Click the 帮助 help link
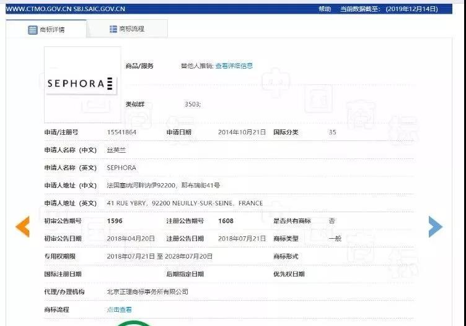The image size is (466, 326). (x=325, y=9)
